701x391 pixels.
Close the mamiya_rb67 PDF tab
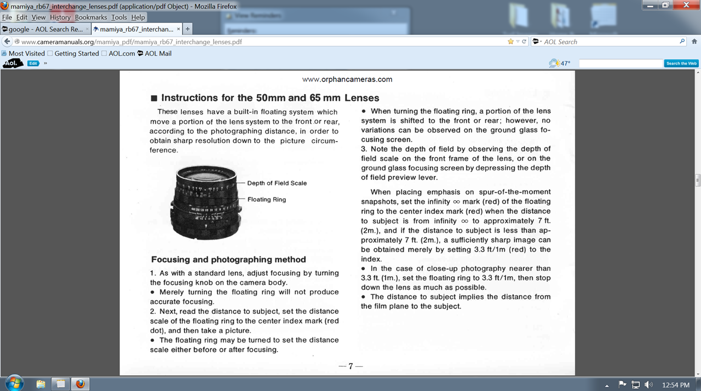[x=179, y=29]
